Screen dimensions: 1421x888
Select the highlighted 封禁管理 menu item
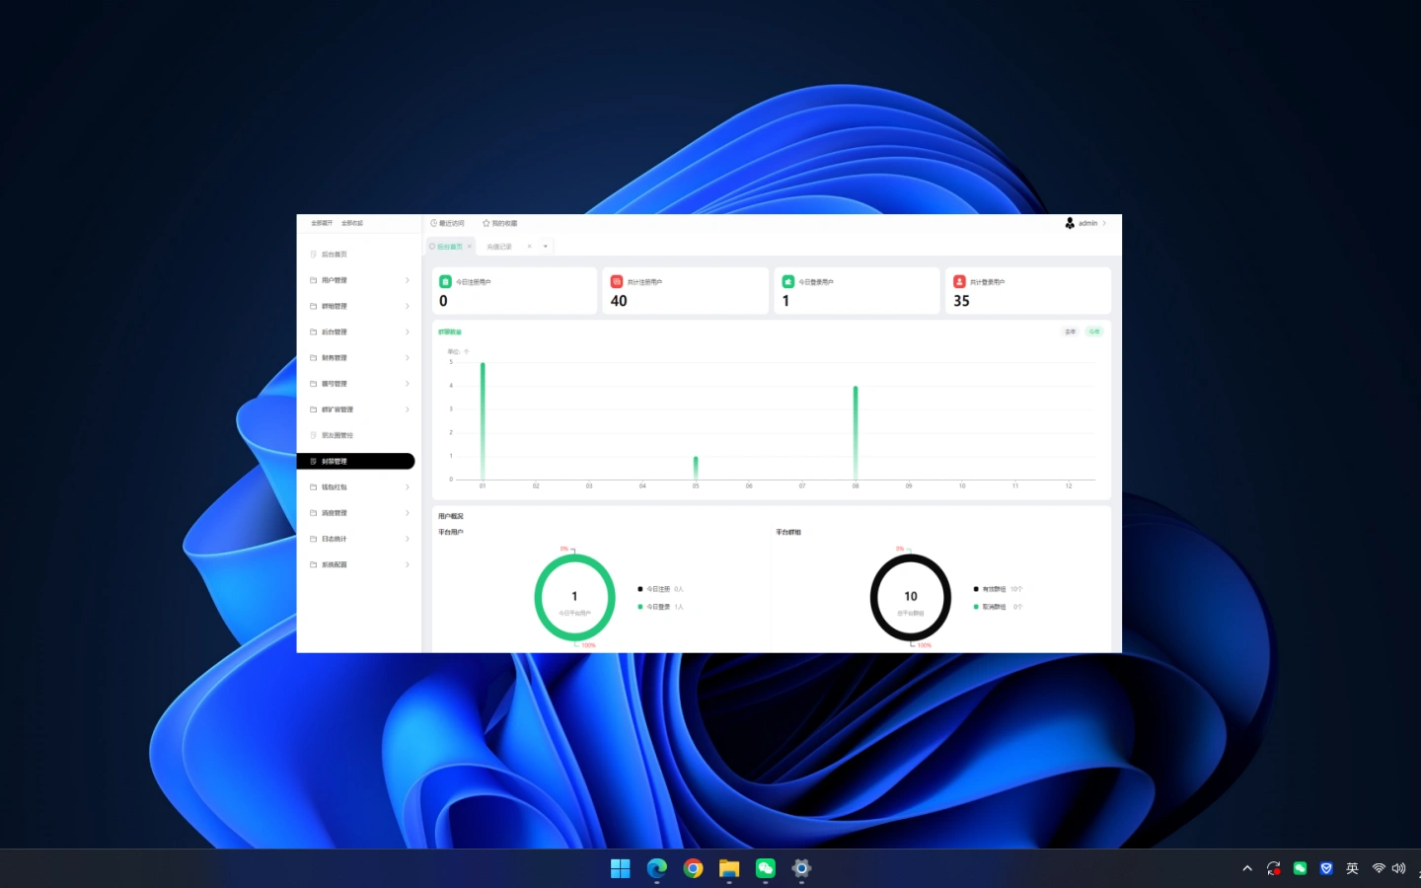click(355, 461)
